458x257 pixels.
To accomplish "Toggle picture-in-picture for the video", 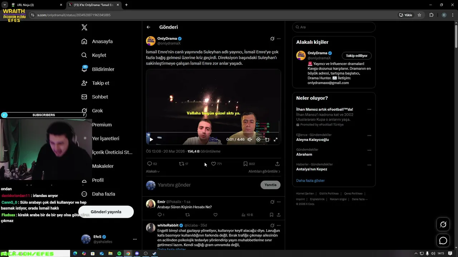I will (x=267, y=140).
